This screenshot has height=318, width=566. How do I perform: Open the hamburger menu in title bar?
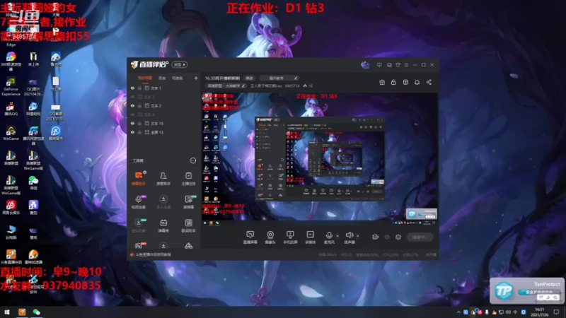coord(406,65)
